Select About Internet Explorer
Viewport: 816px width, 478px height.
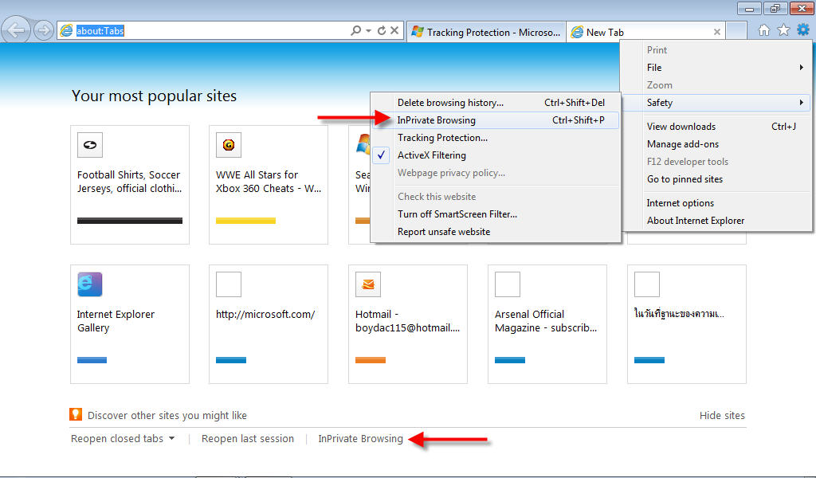point(716,221)
